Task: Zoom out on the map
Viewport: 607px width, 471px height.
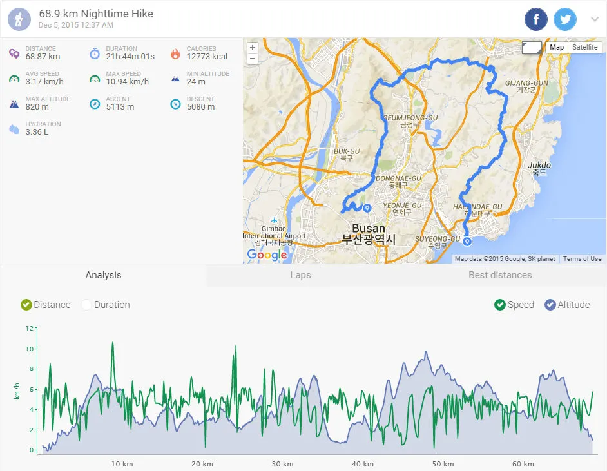Action: click(x=253, y=59)
